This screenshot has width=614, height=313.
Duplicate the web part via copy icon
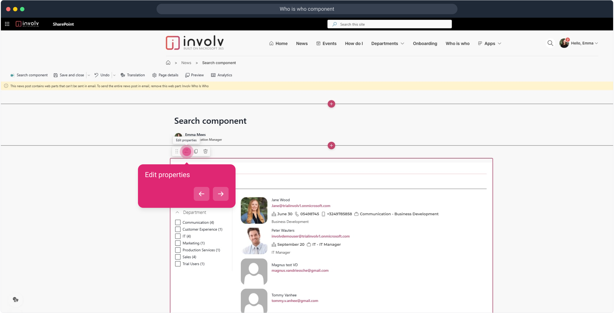196,151
